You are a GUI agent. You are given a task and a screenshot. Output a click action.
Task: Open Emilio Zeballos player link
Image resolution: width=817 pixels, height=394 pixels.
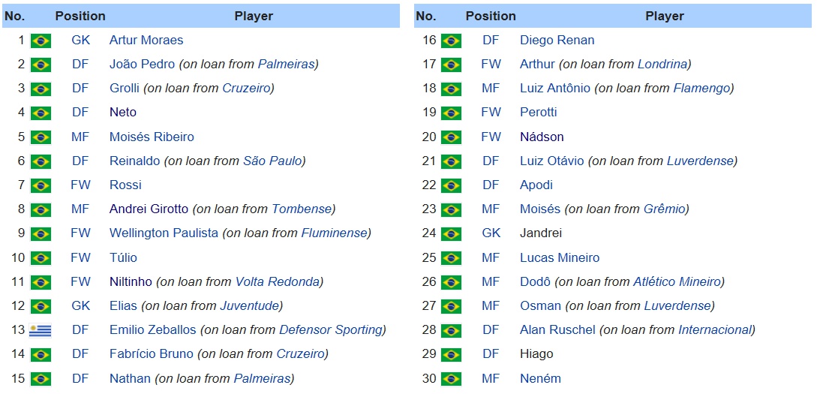[152, 330]
